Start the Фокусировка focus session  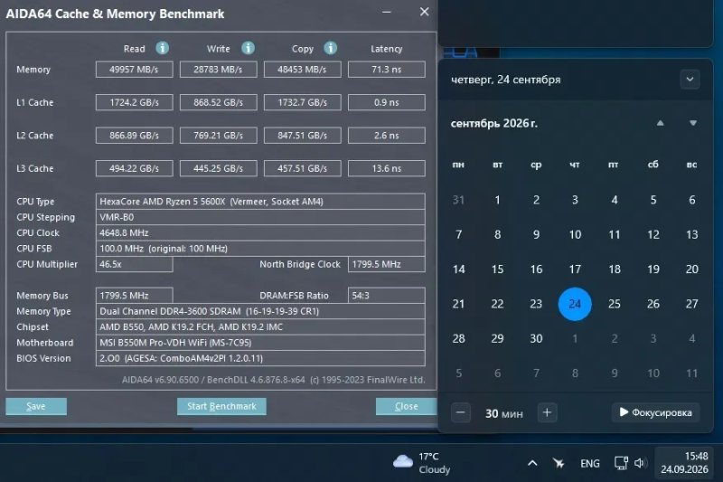pyautogui.click(x=656, y=412)
